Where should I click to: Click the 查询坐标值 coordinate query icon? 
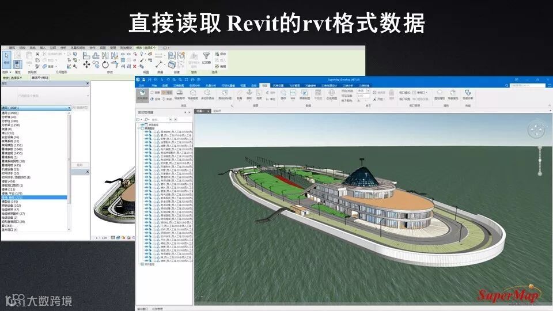click(x=225, y=94)
